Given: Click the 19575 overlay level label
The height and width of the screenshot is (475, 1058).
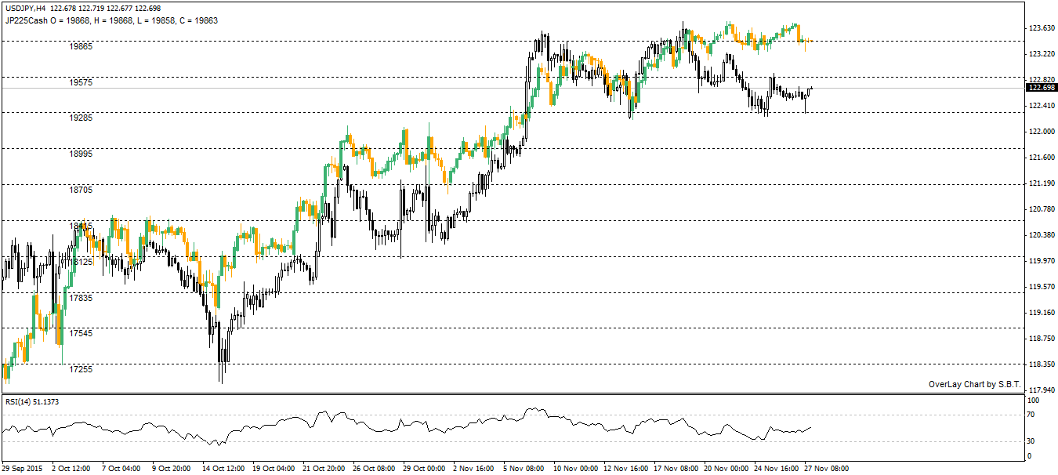Looking at the screenshot, I should coord(82,82).
